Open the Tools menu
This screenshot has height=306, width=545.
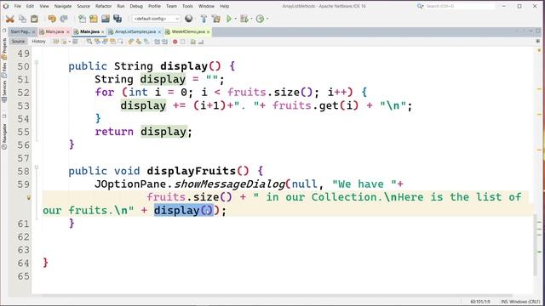point(187,6)
